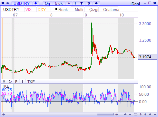The width and height of the screenshot is (158, 117).
Task: Click the right arrow icon in the top toolbar
Action: [x=96, y=3]
